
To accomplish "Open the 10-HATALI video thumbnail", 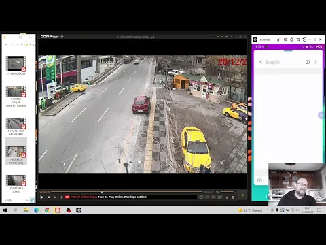I will point(16,180).
